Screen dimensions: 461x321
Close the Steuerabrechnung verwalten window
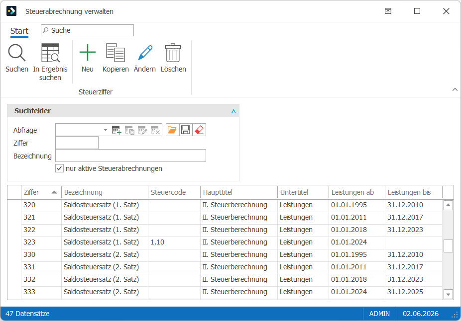pos(446,11)
